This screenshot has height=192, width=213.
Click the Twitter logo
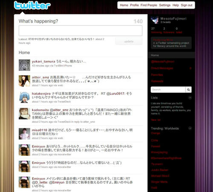pos(32,6)
